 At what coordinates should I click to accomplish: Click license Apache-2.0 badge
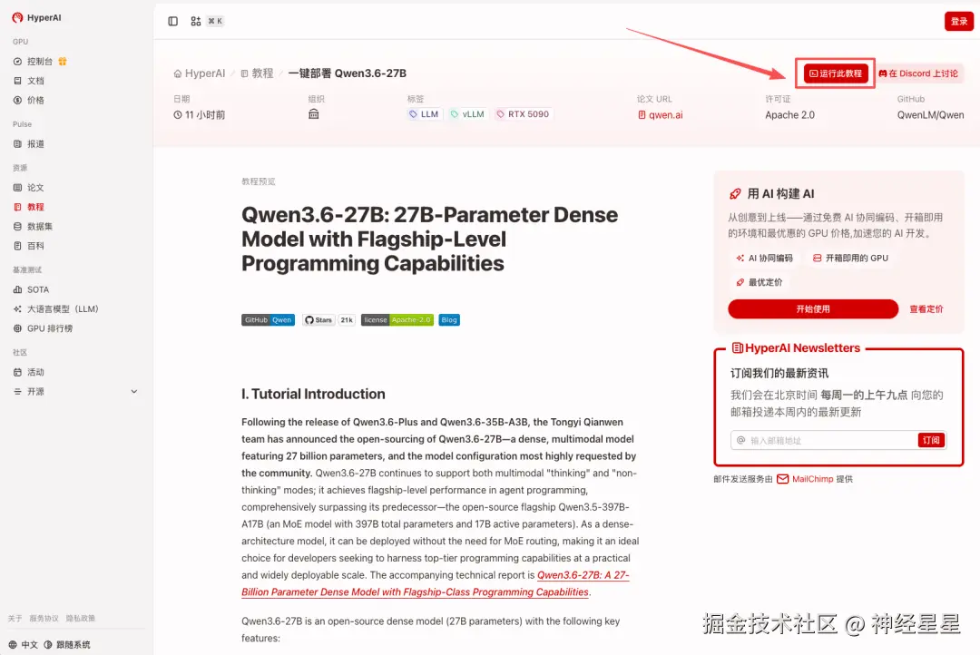[x=397, y=320]
